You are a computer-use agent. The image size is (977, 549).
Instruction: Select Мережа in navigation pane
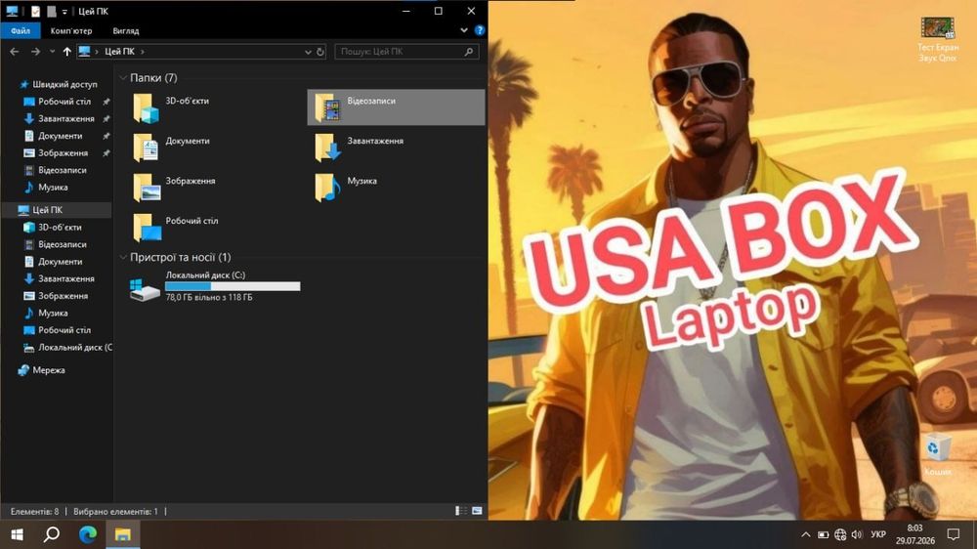pos(48,370)
